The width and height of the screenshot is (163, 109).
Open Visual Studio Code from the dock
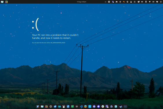(81, 106)
